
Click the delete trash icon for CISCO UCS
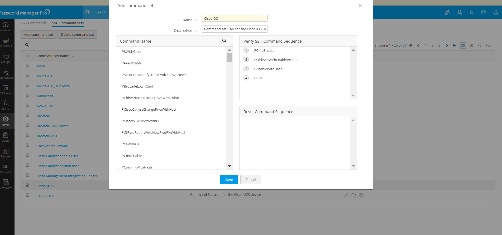pyautogui.click(x=361, y=195)
